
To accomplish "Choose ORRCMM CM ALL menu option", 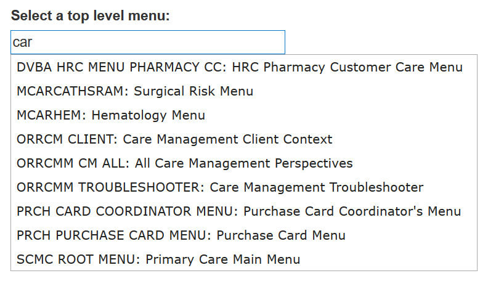I will [x=185, y=163].
